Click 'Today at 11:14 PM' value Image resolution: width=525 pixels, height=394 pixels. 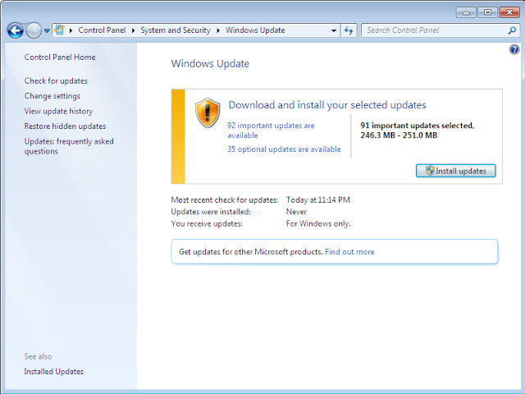[x=317, y=200]
